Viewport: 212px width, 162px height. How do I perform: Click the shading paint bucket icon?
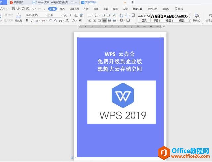(121, 20)
